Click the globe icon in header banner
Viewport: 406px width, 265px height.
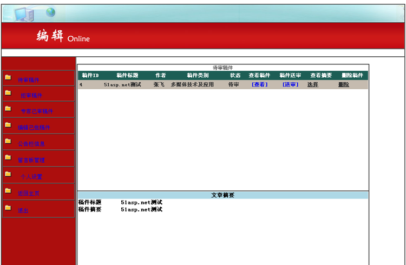click(x=50, y=12)
